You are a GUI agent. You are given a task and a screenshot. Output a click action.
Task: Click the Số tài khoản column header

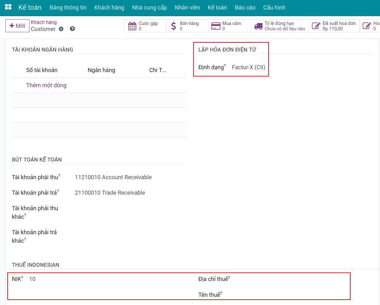pyautogui.click(x=42, y=70)
